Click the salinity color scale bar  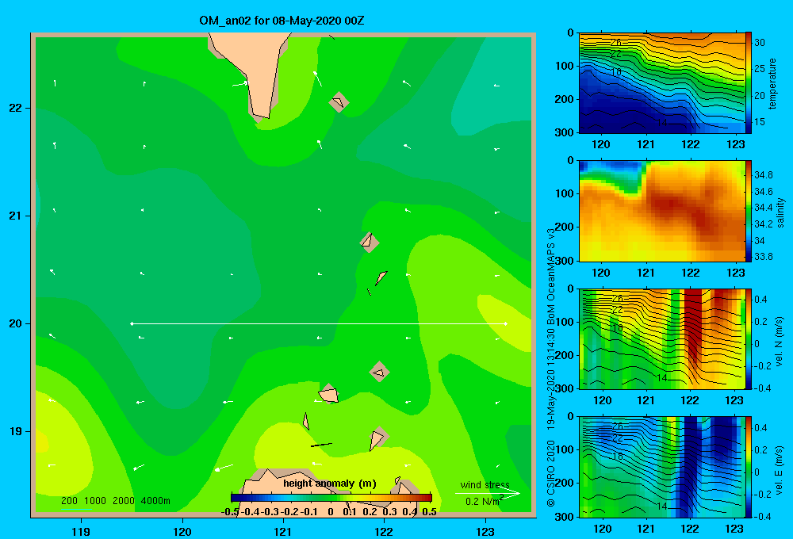tap(749, 211)
